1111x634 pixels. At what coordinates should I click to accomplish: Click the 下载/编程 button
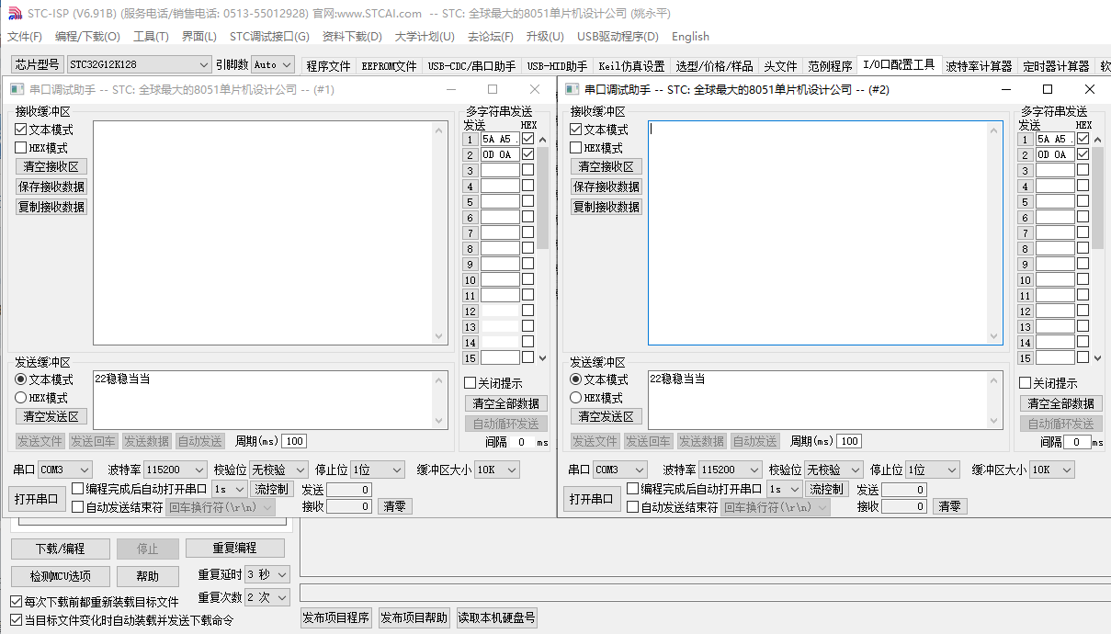tap(61, 549)
